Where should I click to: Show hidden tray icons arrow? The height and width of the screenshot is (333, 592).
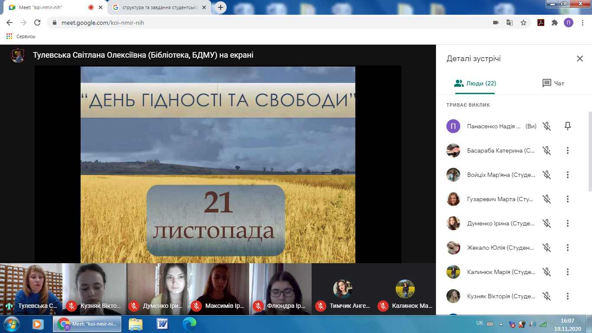click(x=501, y=324)
